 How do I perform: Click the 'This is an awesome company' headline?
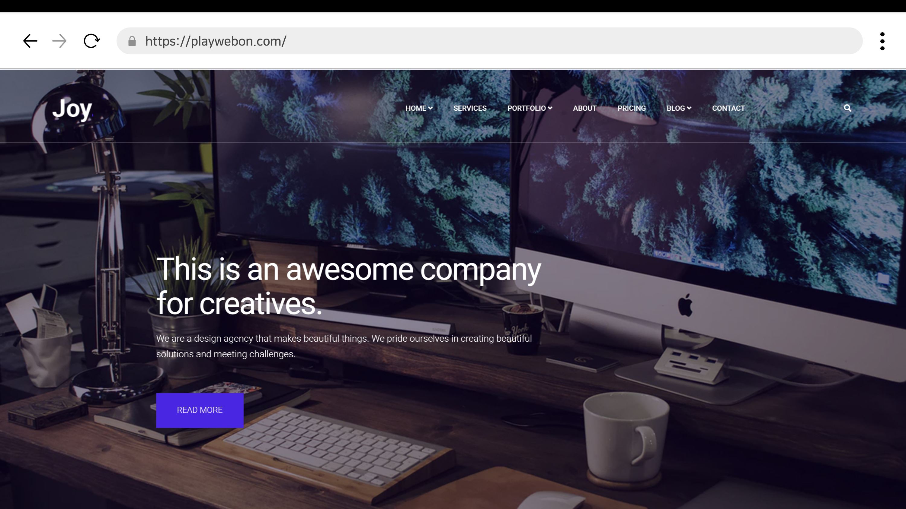click(348, 285)
